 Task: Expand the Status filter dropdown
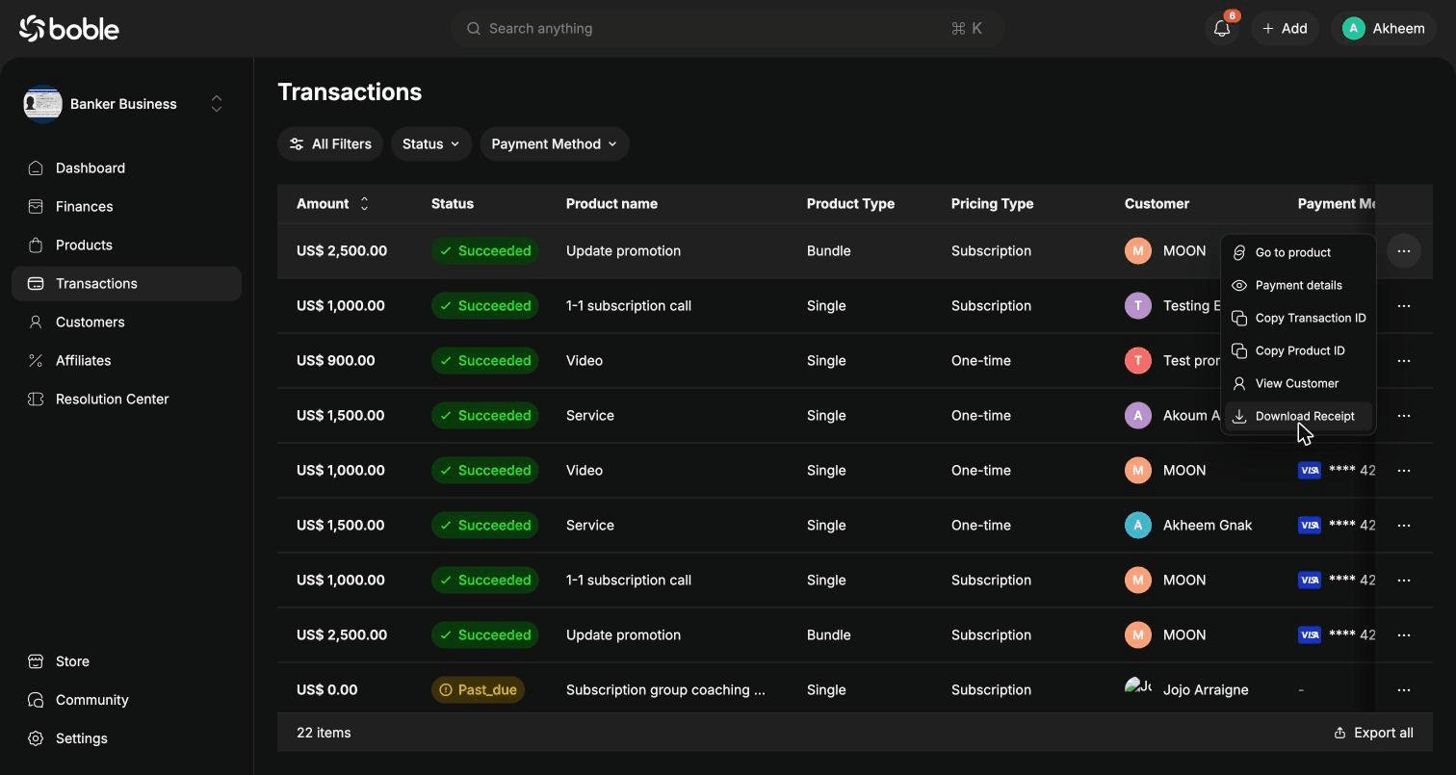point(431,143)
